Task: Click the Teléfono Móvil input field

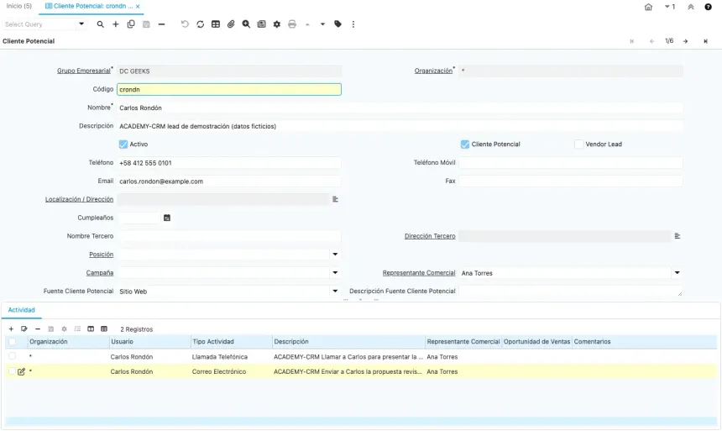Action: point(571,163)
